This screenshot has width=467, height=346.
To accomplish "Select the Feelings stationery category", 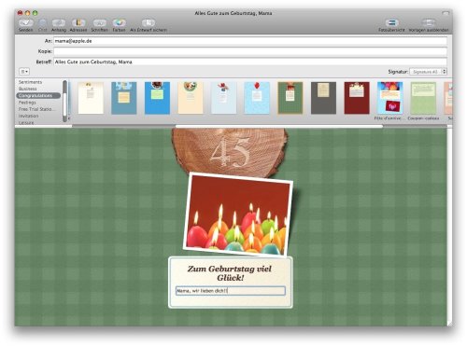I will coord(27,103).
